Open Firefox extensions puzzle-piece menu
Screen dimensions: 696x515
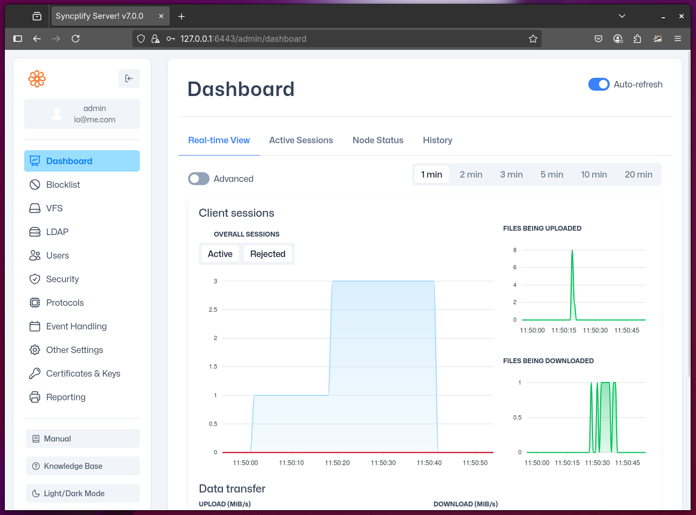tap(637, 39)
